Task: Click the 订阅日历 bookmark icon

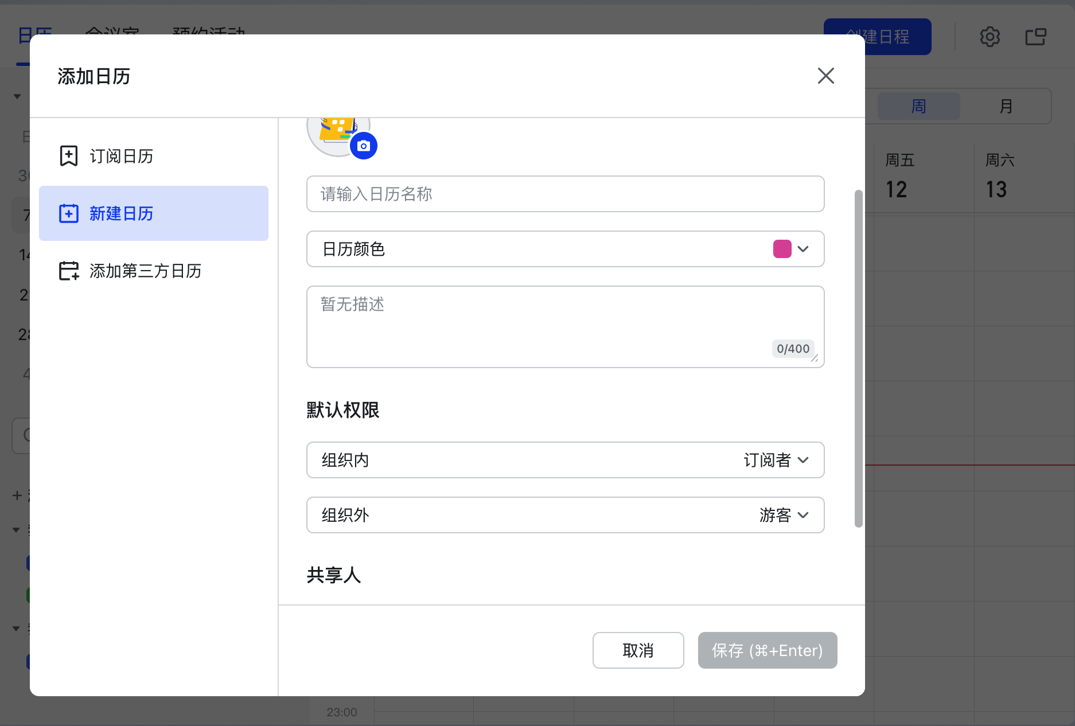Action: (69, 156)
